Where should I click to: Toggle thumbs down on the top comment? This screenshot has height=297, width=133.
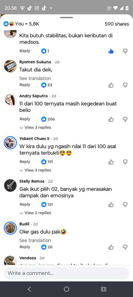(125, 51)
